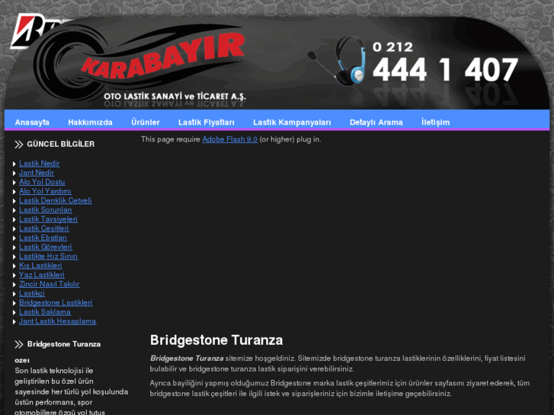Click the 444 1 407 phone number
The image size is (554, 415).
pos(445,69)
